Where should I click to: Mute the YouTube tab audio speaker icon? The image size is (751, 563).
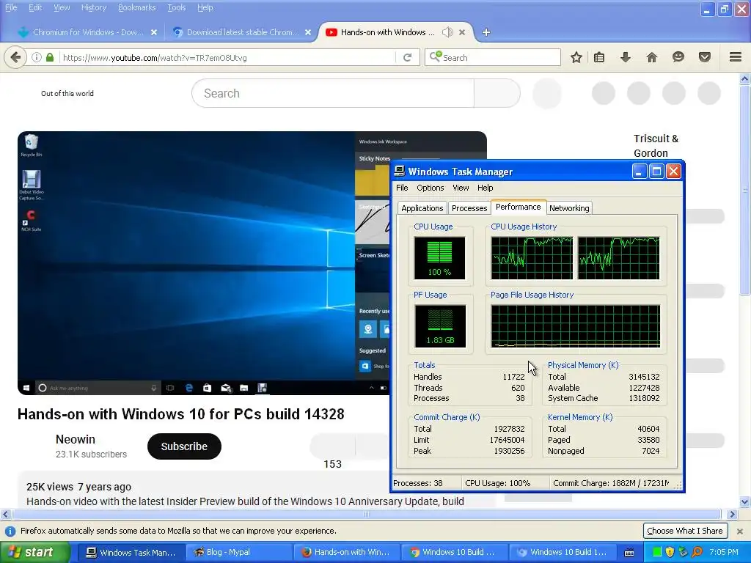coord(447,32)
